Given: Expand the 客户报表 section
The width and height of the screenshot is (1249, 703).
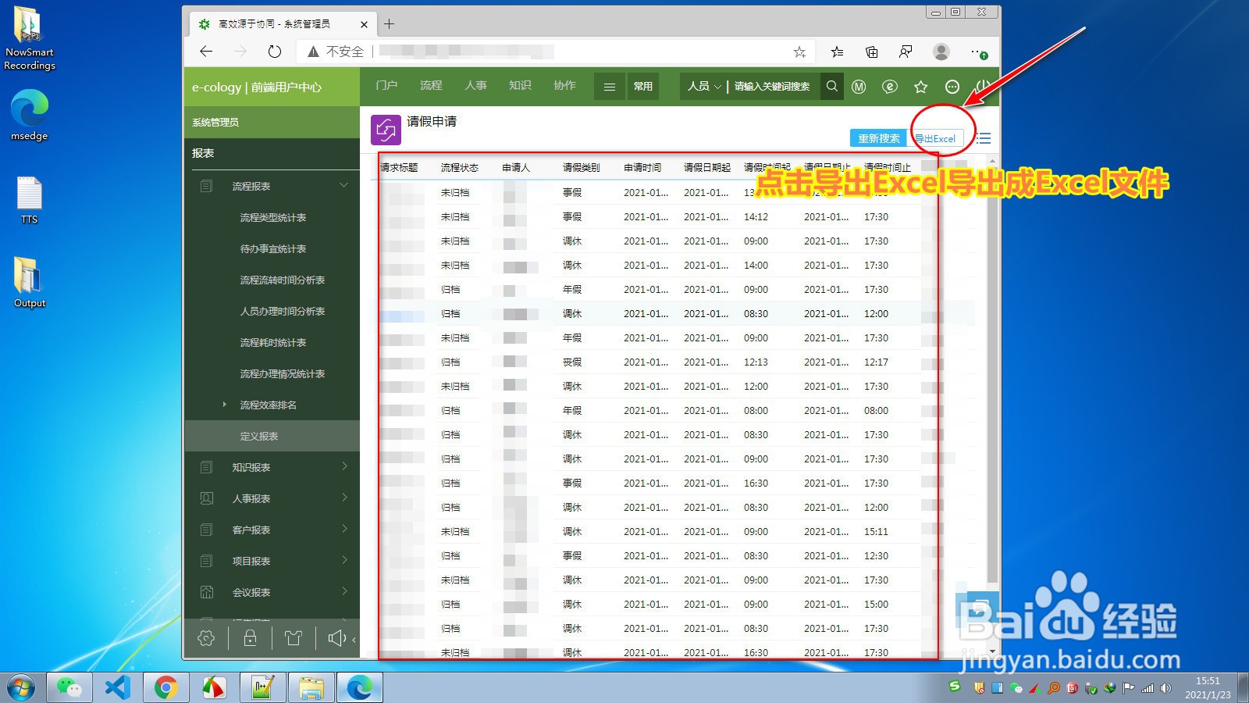Looking at the screenshot, I should coord(344,530).
